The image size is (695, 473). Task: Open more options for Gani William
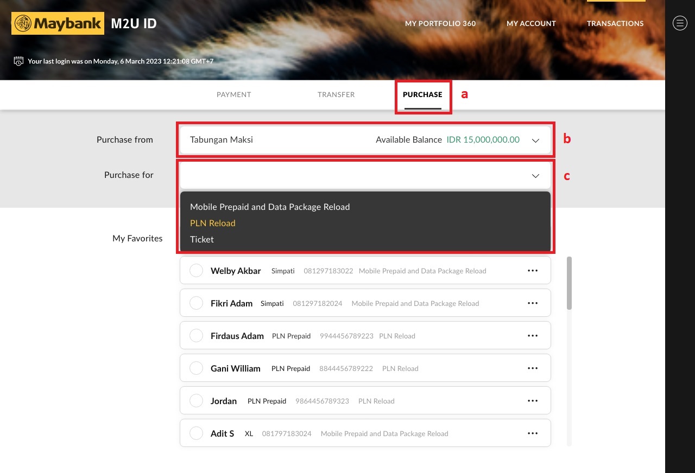pyautogui.click(x=533, y=368)
